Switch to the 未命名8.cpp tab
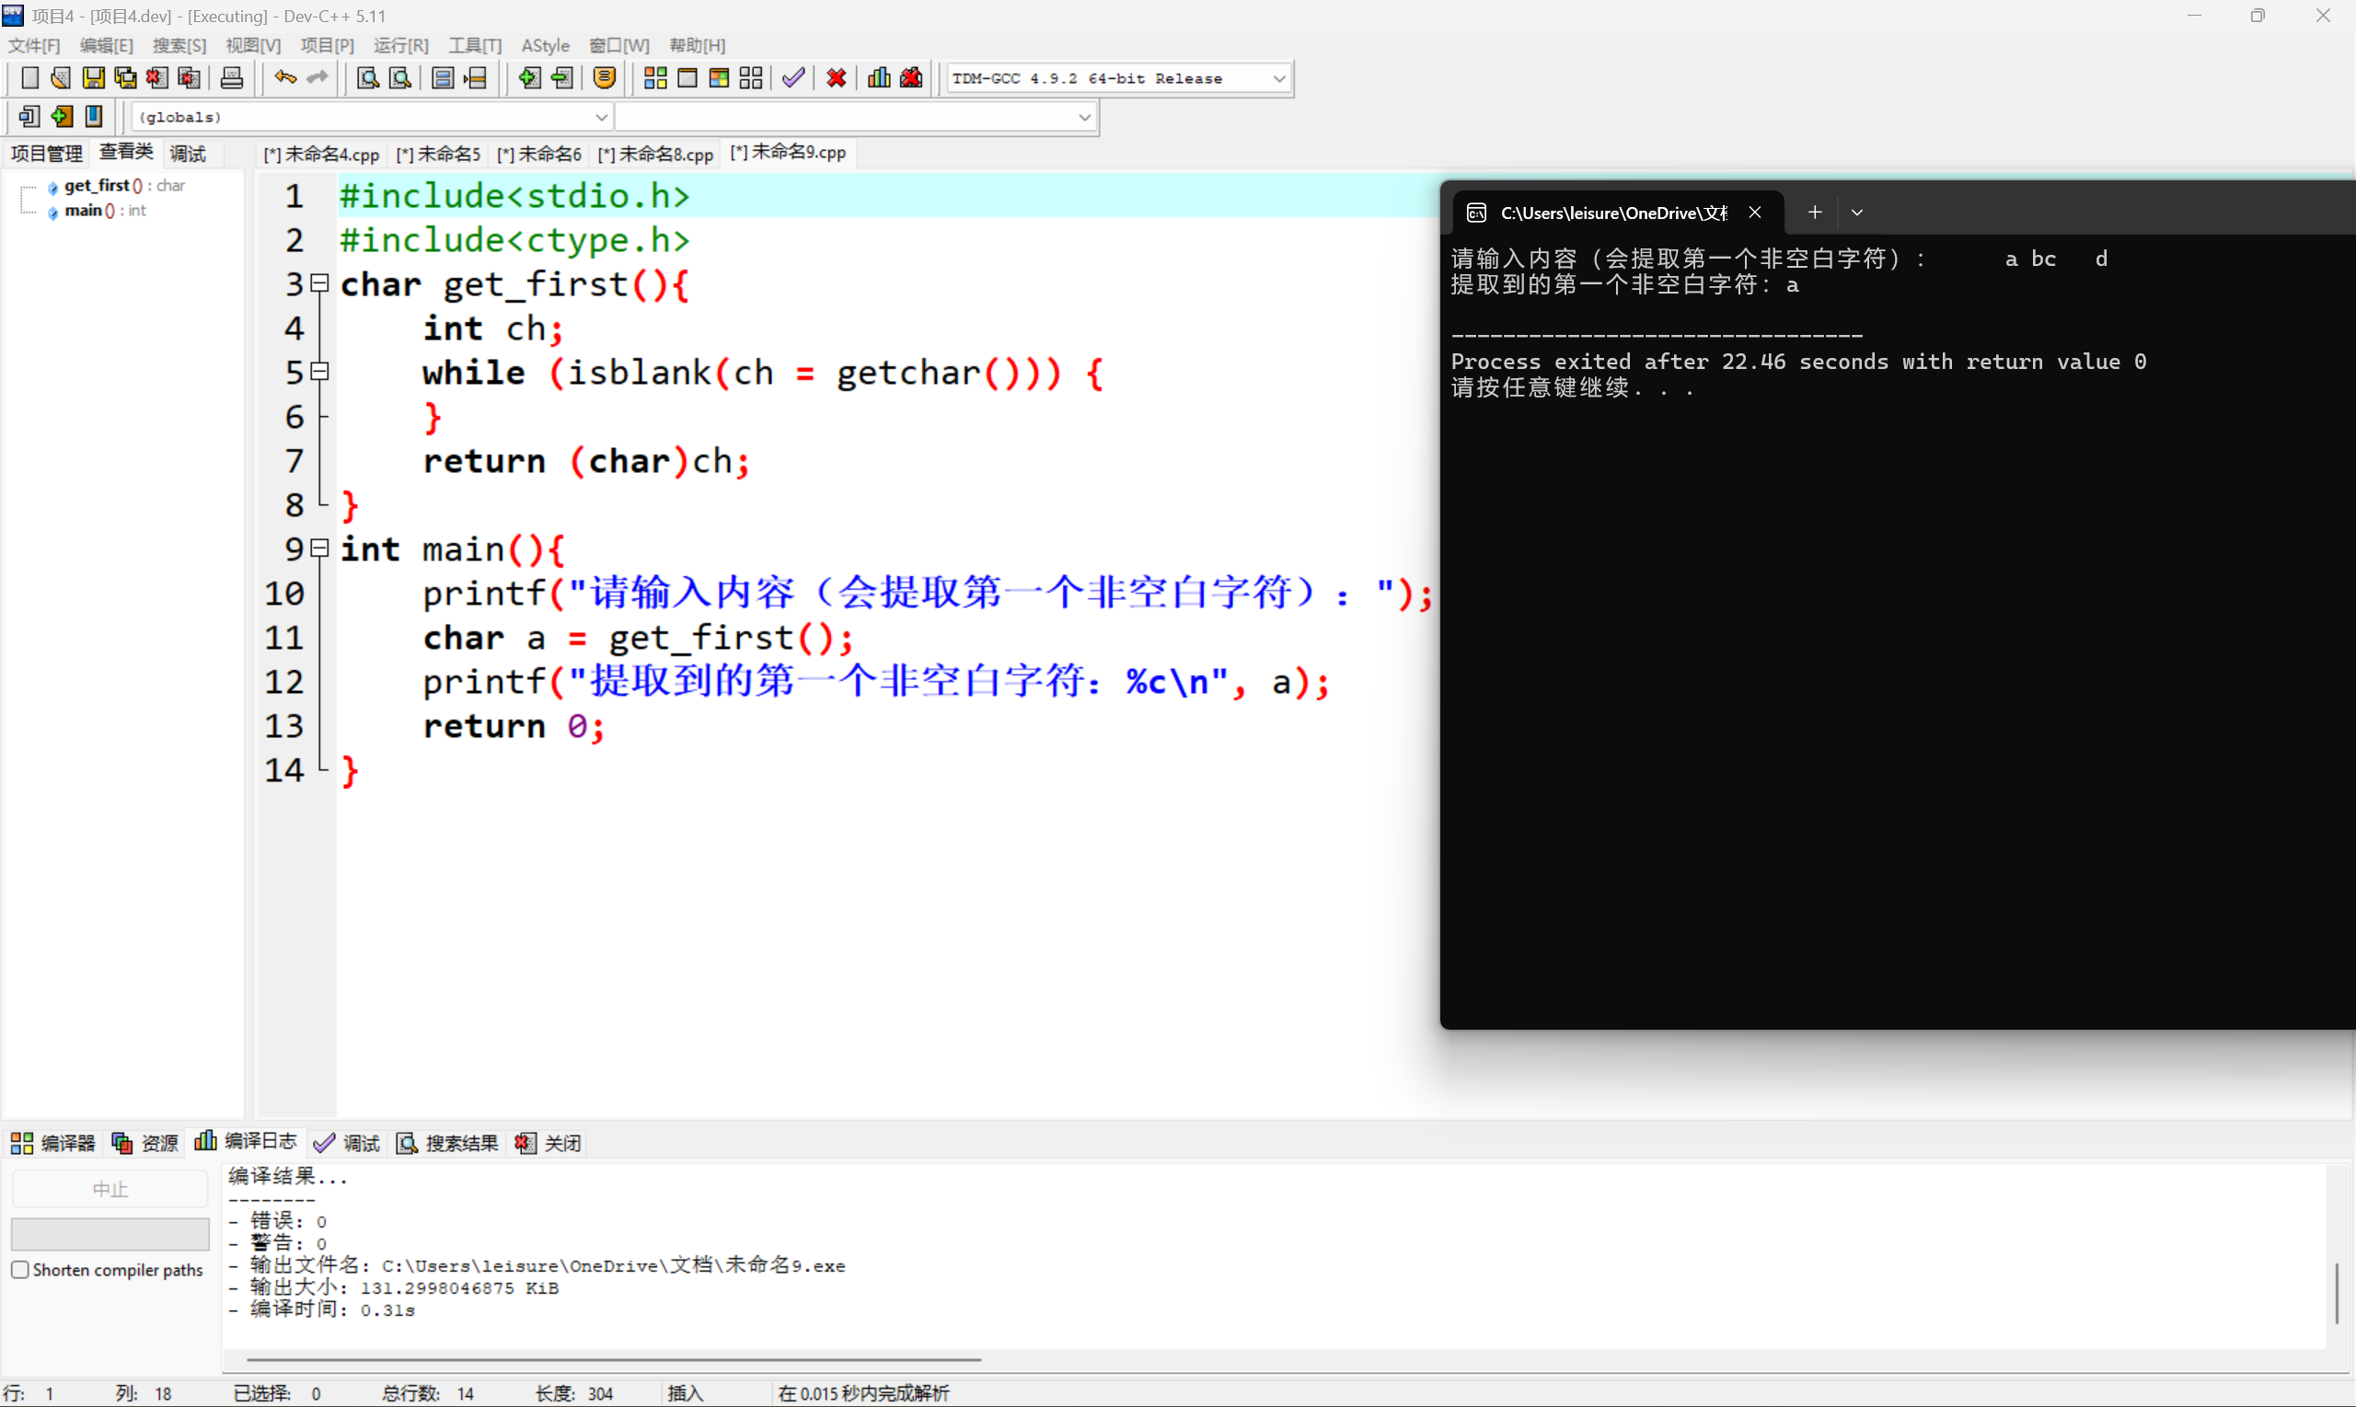 [654, 153]
